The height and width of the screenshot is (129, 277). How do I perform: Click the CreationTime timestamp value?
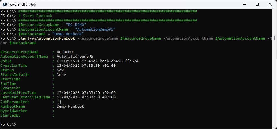86,66
